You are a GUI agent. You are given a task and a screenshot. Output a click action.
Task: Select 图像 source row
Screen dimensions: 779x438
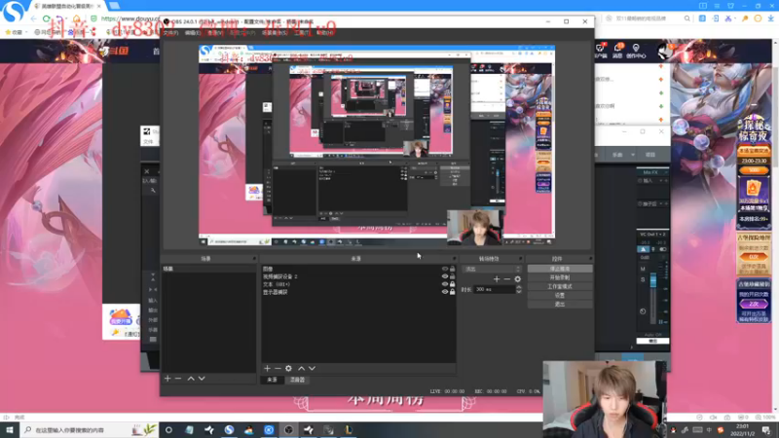pos(358,270)
